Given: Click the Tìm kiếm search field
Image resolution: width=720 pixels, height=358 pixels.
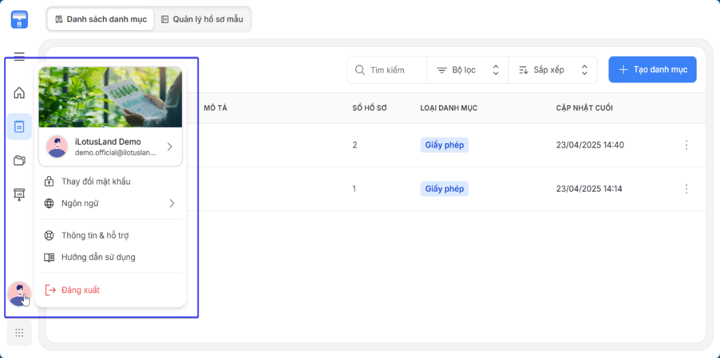Looking at the screenshot, I should (x=387, y=70).
